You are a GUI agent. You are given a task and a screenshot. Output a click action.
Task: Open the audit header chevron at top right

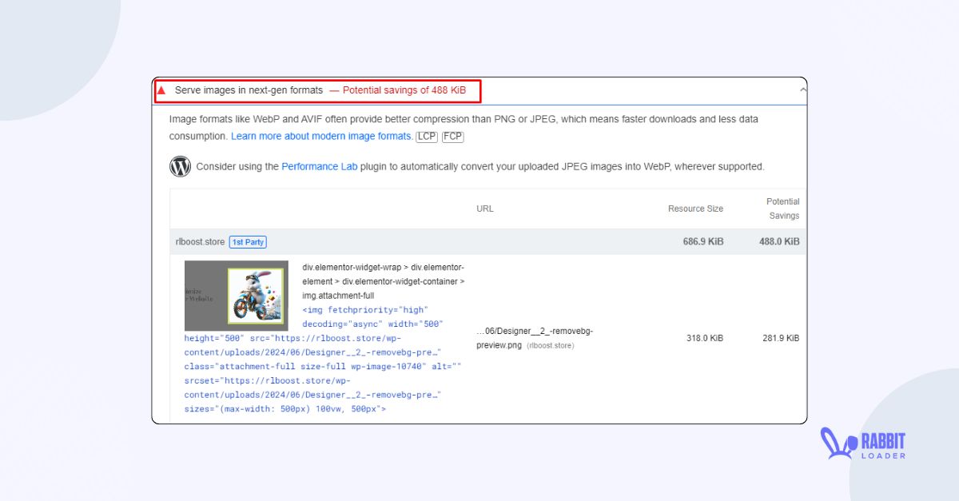click(x=802, y=90)
